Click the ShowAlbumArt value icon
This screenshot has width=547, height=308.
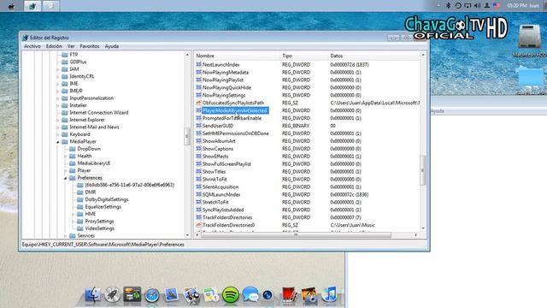coord(198,141)
